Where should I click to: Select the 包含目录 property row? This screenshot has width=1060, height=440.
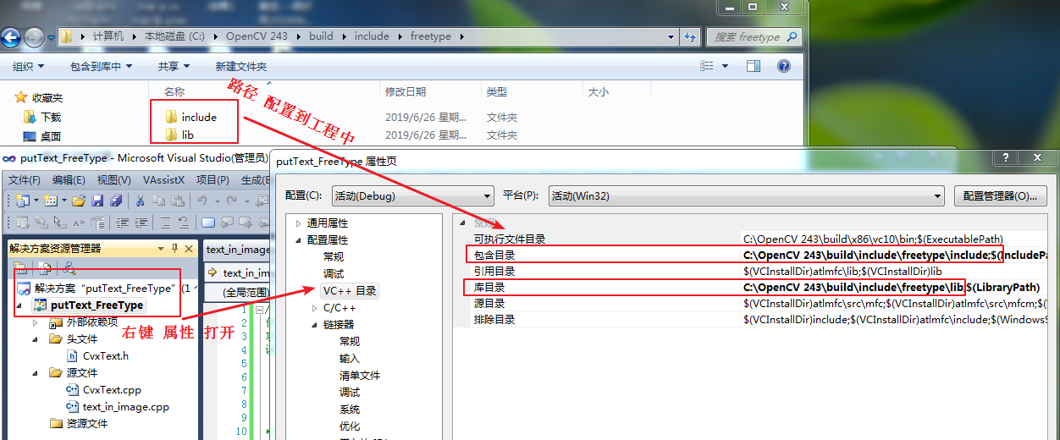click(x=756, y=255)
